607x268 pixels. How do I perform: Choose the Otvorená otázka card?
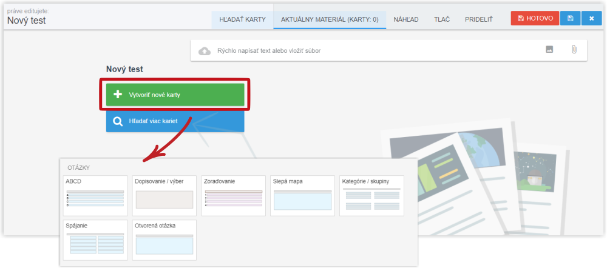(x=164, y=240)
